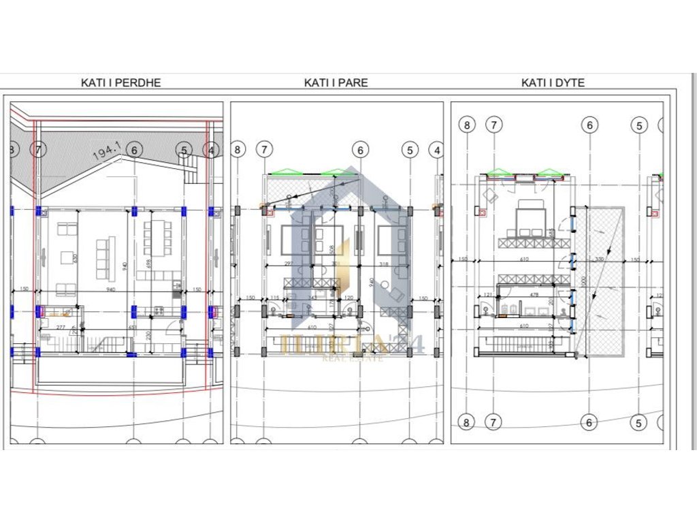Click grid bubble 8 atop the first floor plan
Screen dimensions: 697x523
[x=237, y=150]
